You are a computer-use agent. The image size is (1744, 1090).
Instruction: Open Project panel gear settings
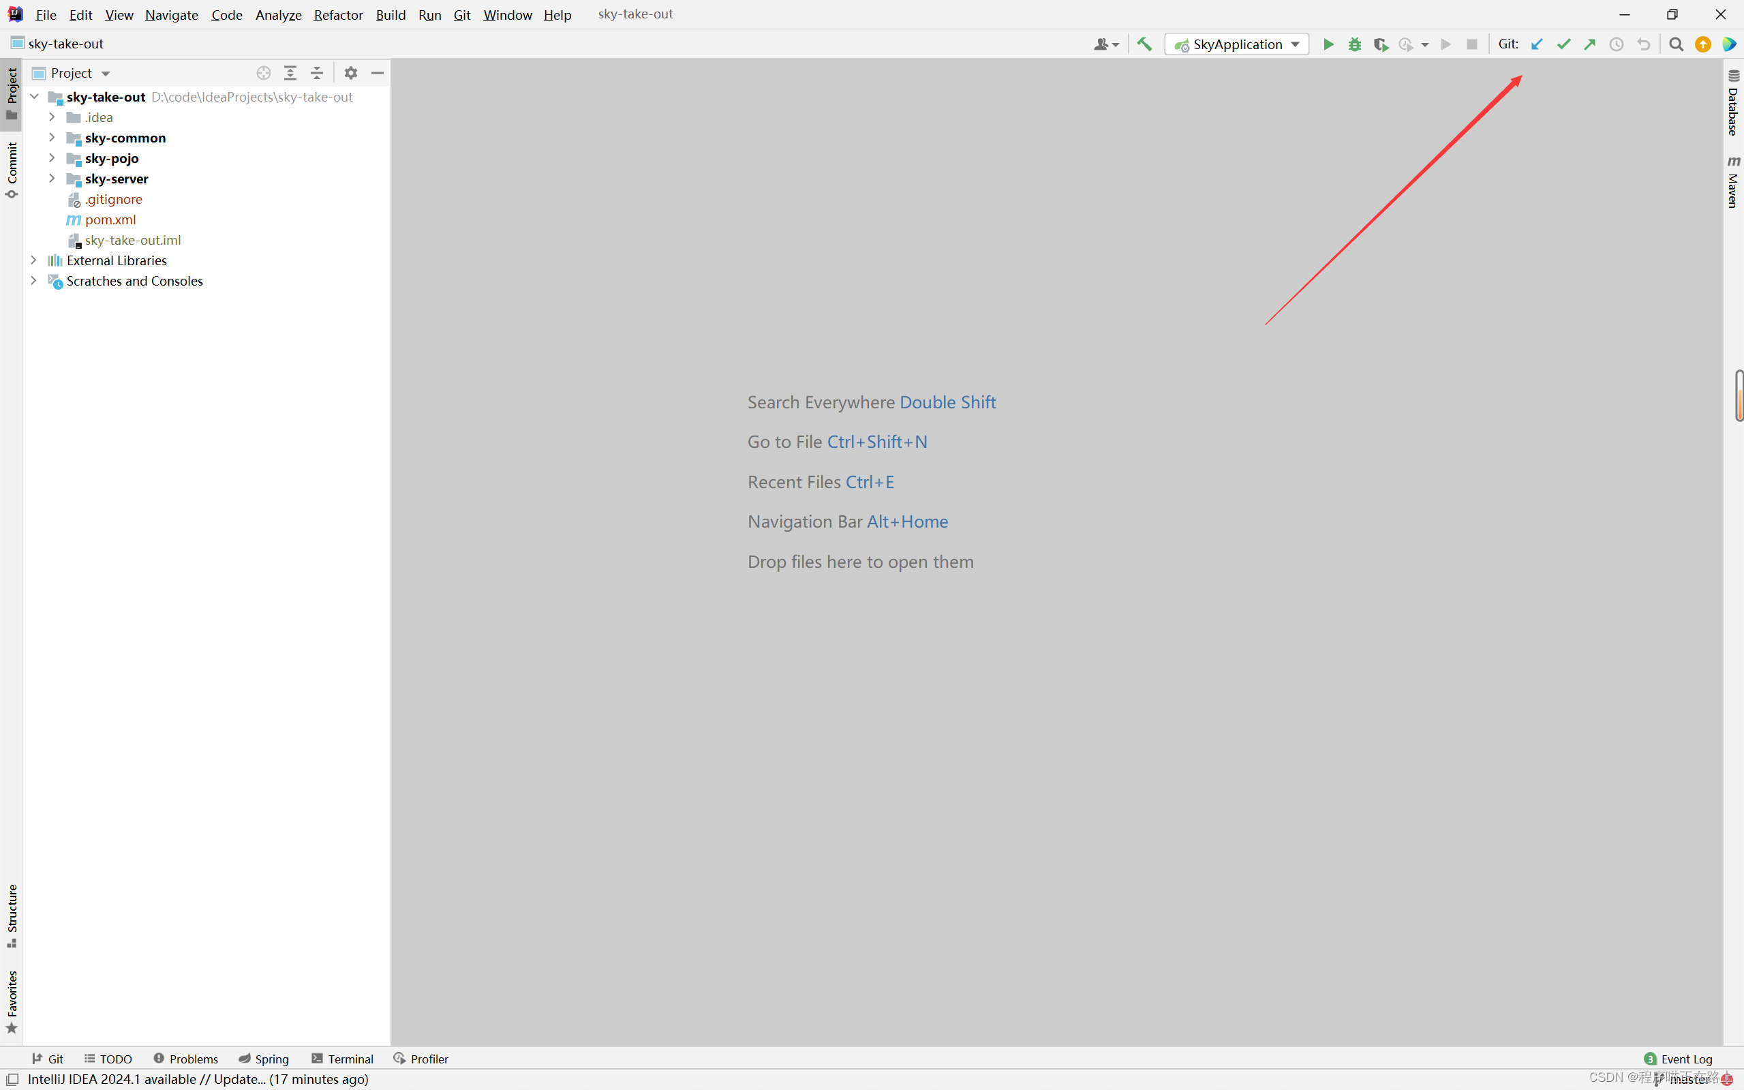[x=351, y=73]
